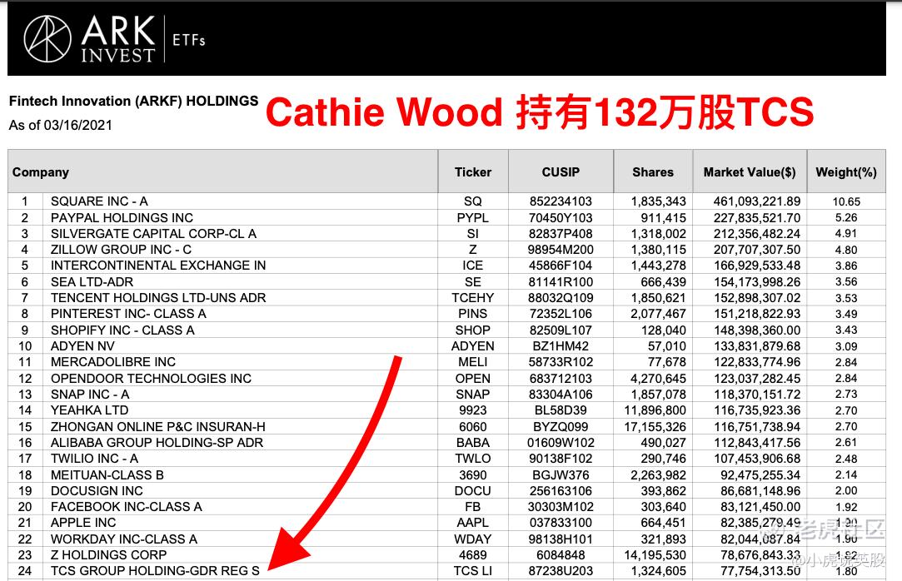Select the PAYPAL HOLDINGS INC company cell

240,217
